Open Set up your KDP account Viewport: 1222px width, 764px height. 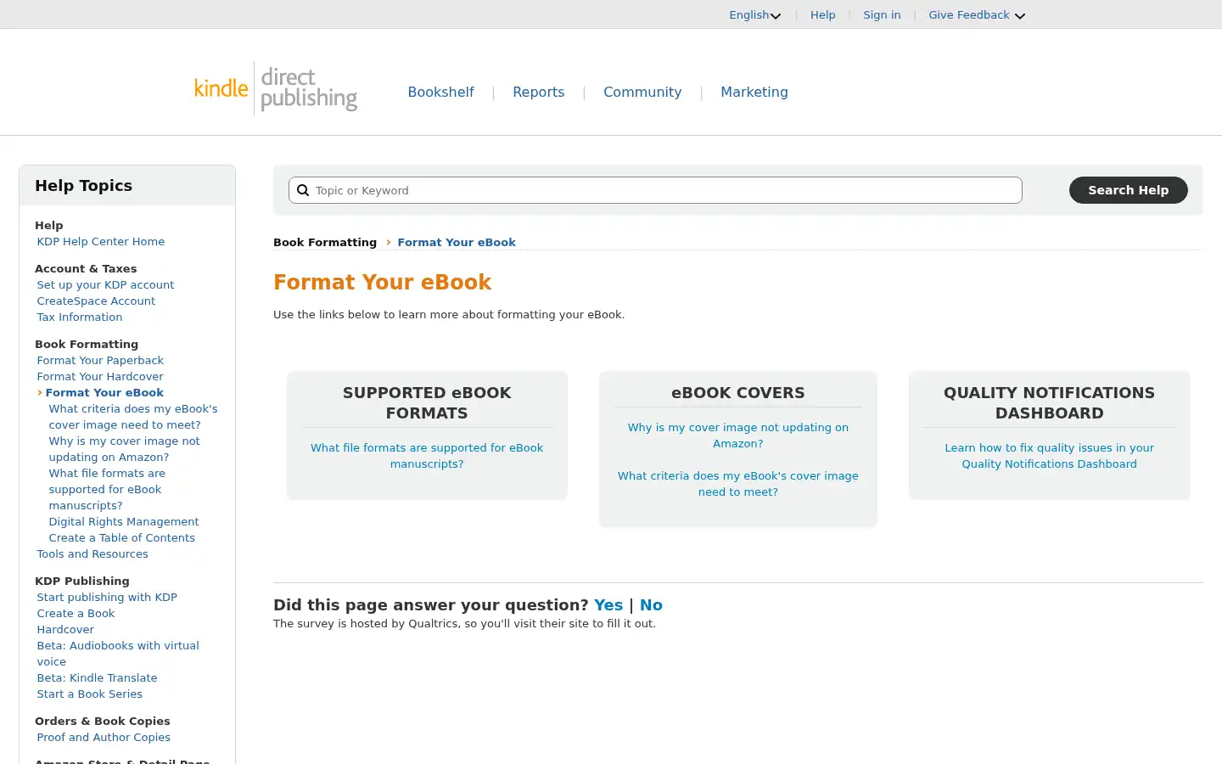pyautogui.click(x=105, y=284)
